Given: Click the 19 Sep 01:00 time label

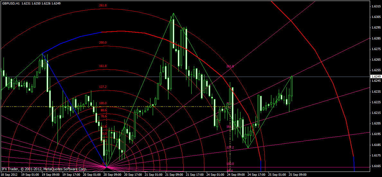Looking at the screenshot, I should (x=30, y=174).
